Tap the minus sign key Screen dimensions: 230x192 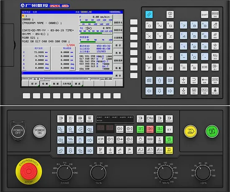coord(184,57)
